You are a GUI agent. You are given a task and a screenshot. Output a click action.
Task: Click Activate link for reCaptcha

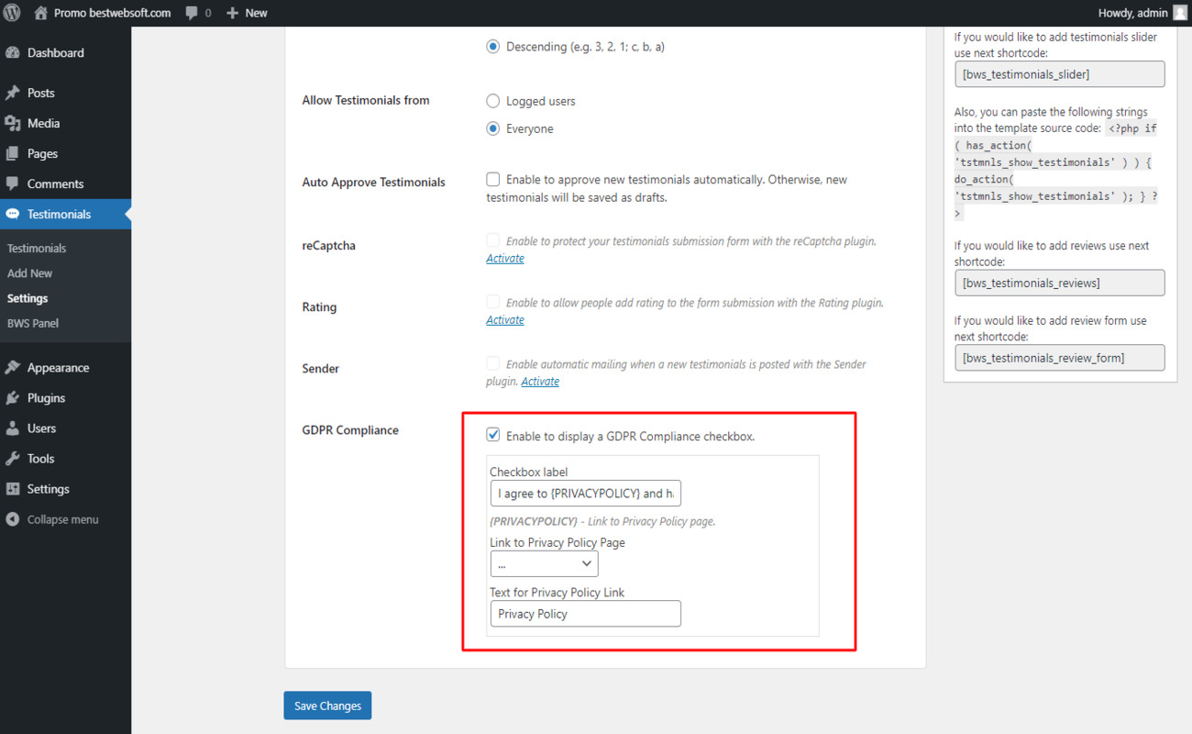point(505,259)
